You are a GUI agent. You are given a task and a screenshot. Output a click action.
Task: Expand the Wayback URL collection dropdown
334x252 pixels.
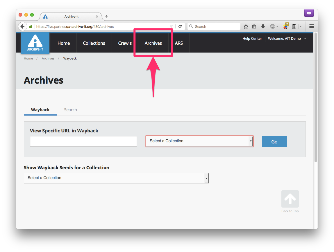pyautogui.click(x=199, y=141)
